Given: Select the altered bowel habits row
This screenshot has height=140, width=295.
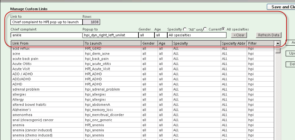Looking at the screenshot, I should tap(143, 104).
